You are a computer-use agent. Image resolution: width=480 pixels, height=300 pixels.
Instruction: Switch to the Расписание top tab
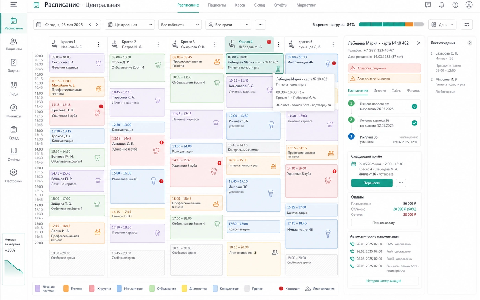tap(188, 5)
